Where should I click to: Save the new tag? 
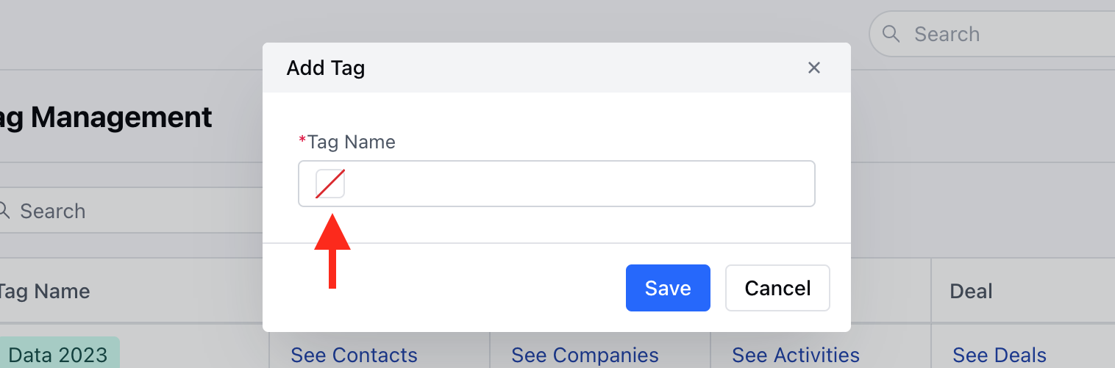point(668,288)
